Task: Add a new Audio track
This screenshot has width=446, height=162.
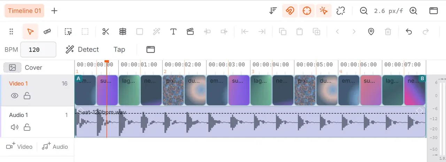Action: click(55, 147)
